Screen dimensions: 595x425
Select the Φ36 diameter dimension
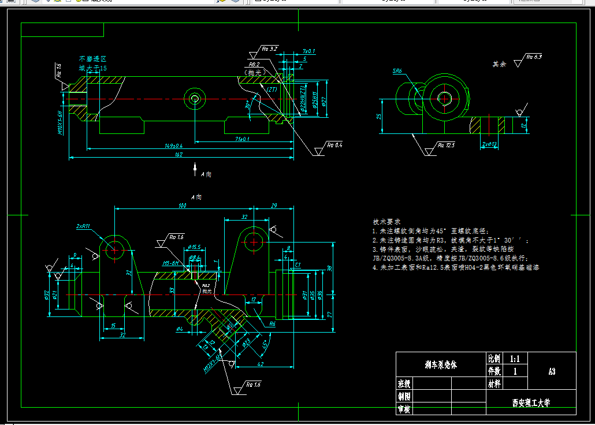(x=320, y=295)
